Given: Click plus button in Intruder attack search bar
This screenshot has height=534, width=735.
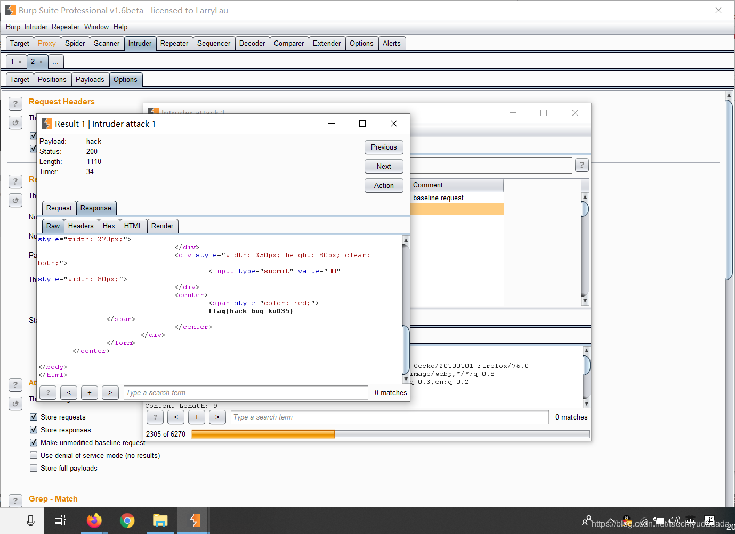Looking at the screenshot, I should click(197, 417).
